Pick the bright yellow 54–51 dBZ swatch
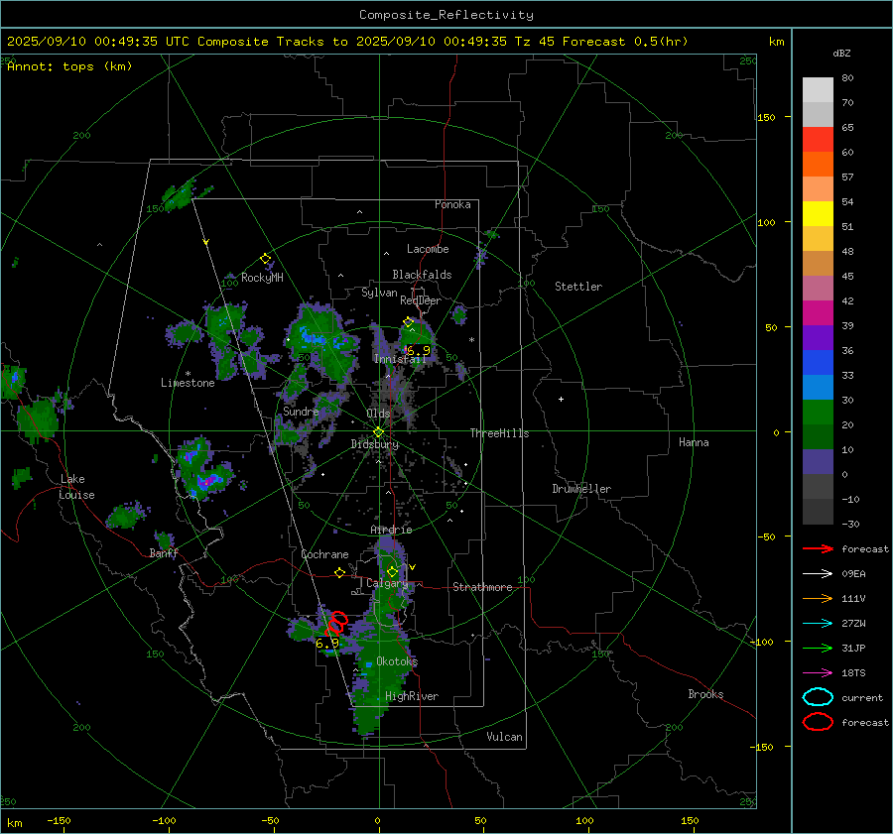This screenshot has width=893, height=834. click(x=818, y=214)
